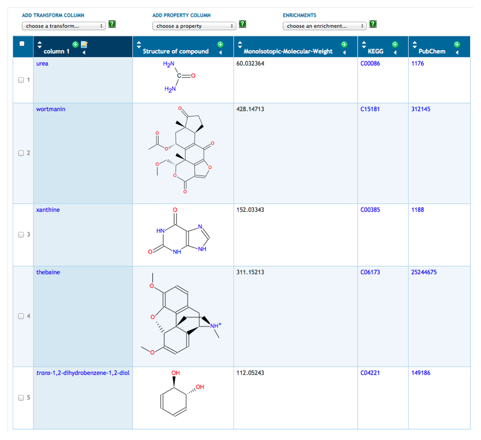Click the help icon beside the transform dropdown
481x440 pixels.
112,24
